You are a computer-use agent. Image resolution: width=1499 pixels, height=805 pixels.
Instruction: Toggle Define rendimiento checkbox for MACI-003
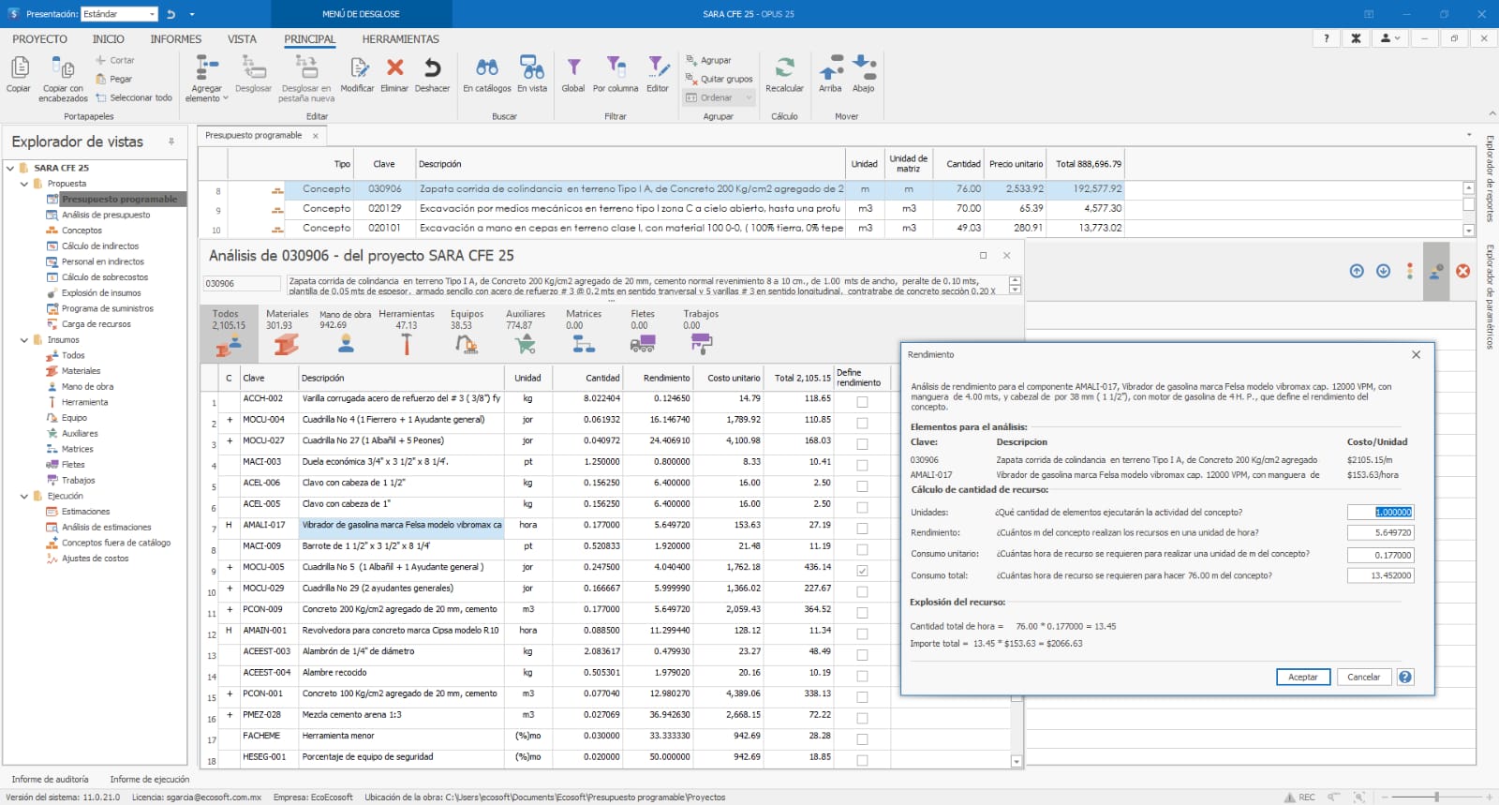[862, 465]
